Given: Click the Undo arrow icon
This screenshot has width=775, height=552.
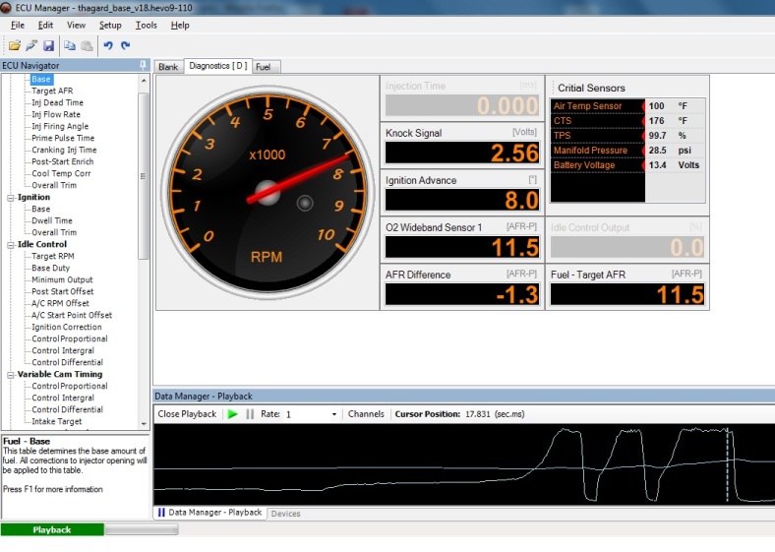Looking at the screenshot, I should tap(107, 45).
